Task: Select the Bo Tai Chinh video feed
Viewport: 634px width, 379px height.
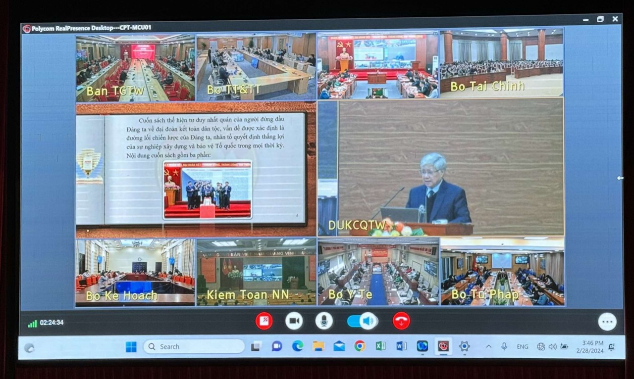Action: [501, 64]
